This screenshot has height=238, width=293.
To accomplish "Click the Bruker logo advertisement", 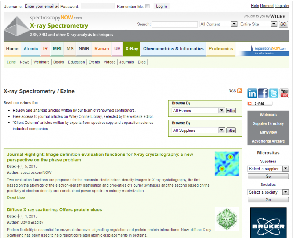I will [268, 223].
